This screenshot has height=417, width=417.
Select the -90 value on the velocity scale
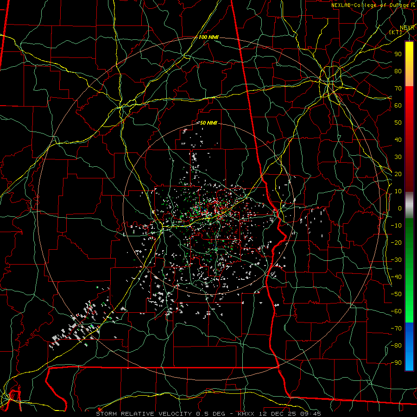click(x=396, y=363)
